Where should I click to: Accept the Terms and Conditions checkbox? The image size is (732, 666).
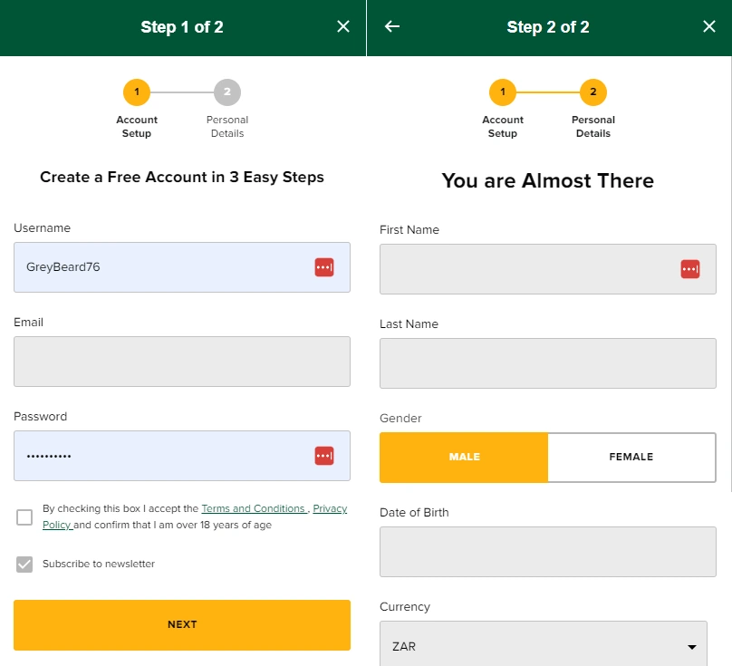pyautogui.click(x=24, y=516)
